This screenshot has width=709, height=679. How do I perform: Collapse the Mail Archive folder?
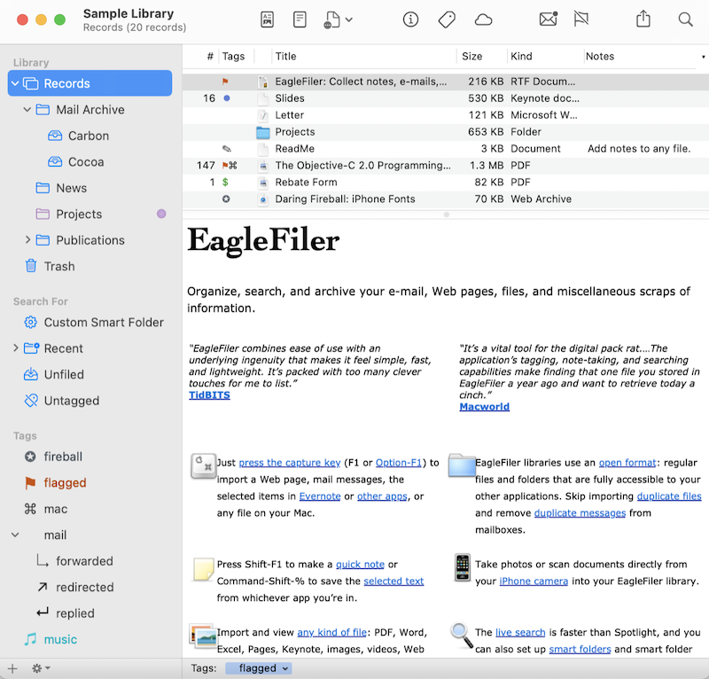[x=27, y=110]
